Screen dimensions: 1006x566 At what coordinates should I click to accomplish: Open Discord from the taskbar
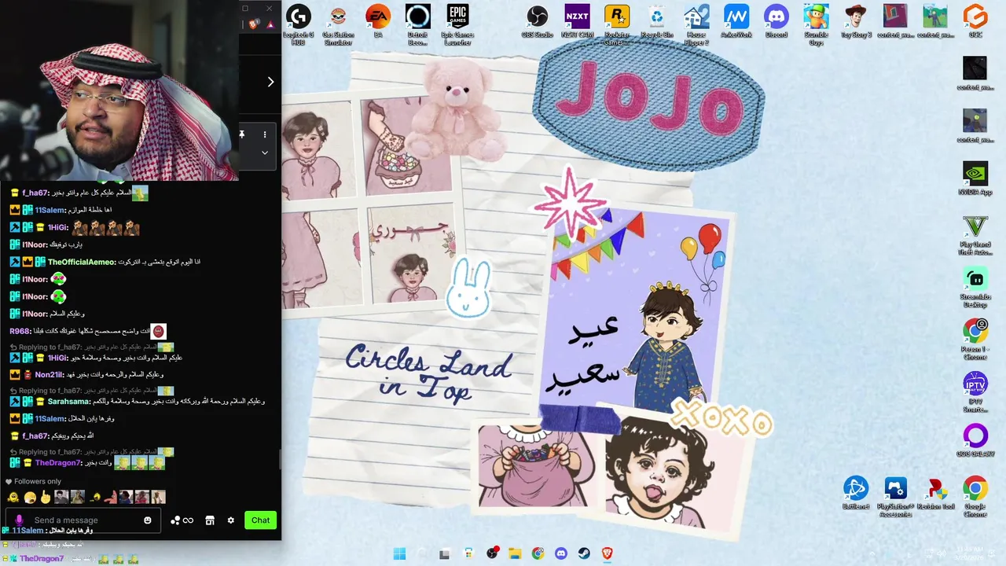tap(560, 553)
